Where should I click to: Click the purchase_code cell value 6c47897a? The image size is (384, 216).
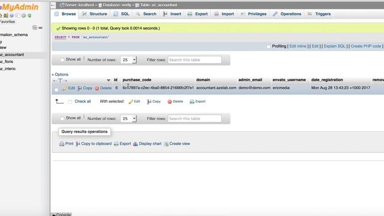[158, 88]
